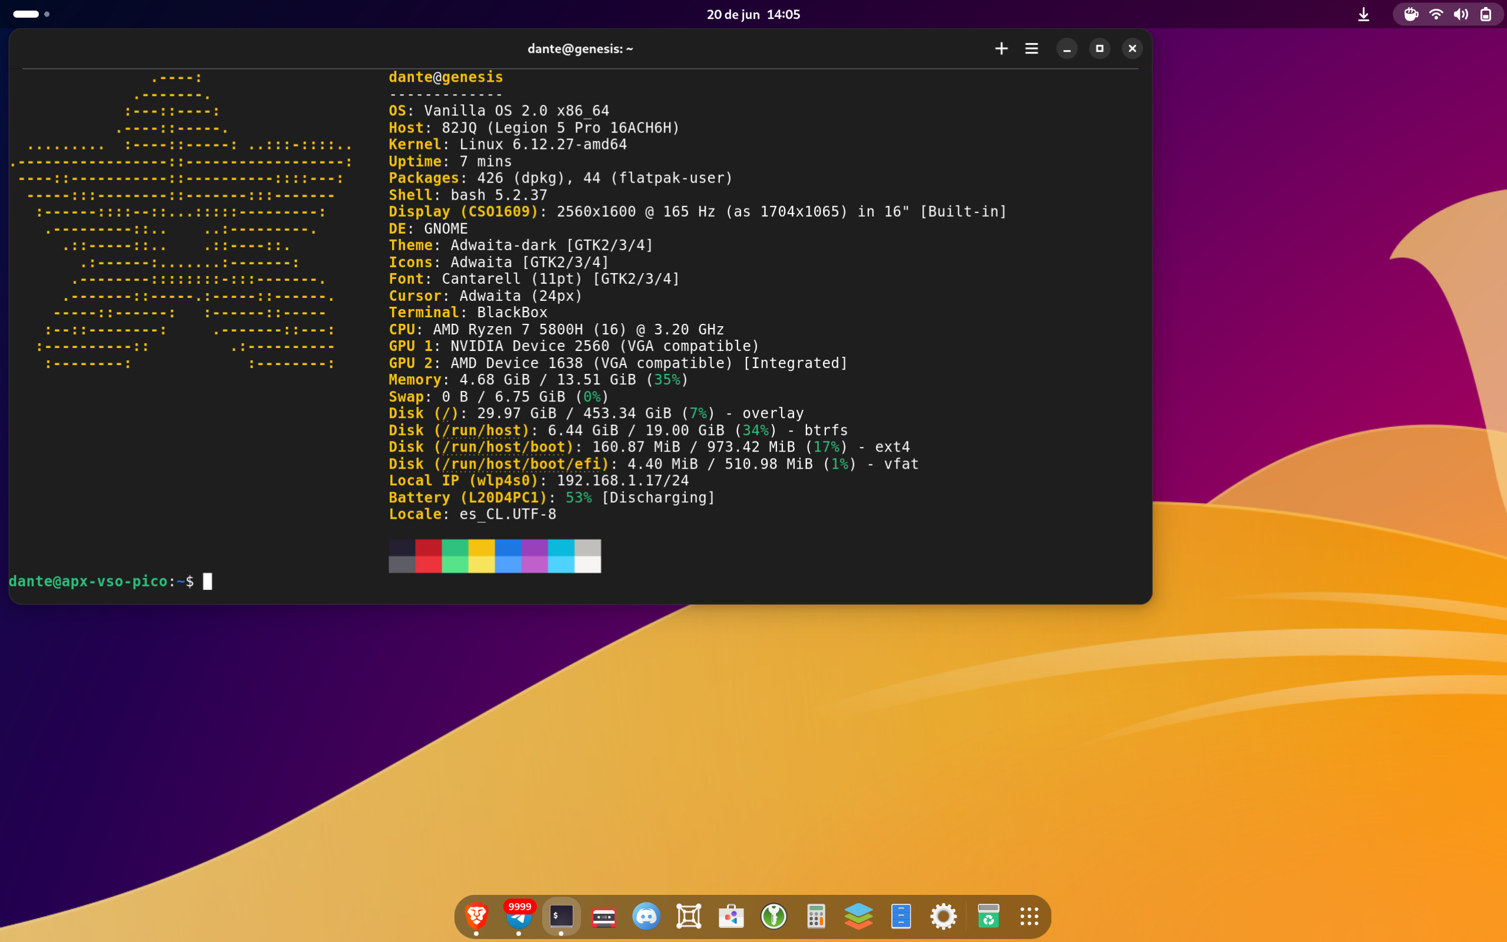Open the Files blue cabinet icon
This screenshot has height=942, width=1507.
coord(901,917)
